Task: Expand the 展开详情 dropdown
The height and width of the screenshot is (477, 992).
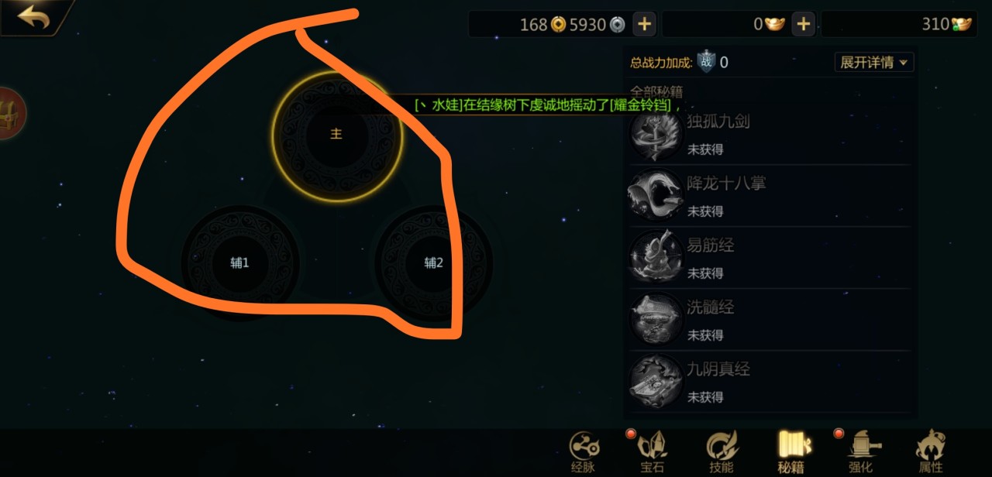Action: pyautogui.click(x=874, y=62)
